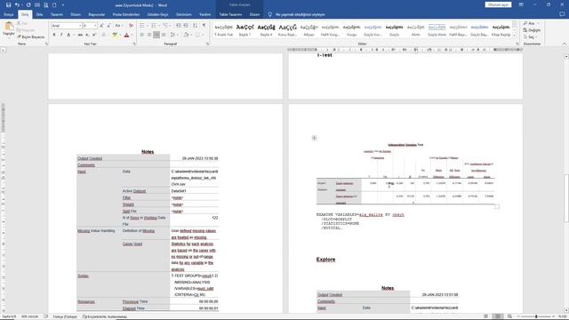Justify paragraph text
The height and width of the screenshot is (320, 569).
(164, 35)
